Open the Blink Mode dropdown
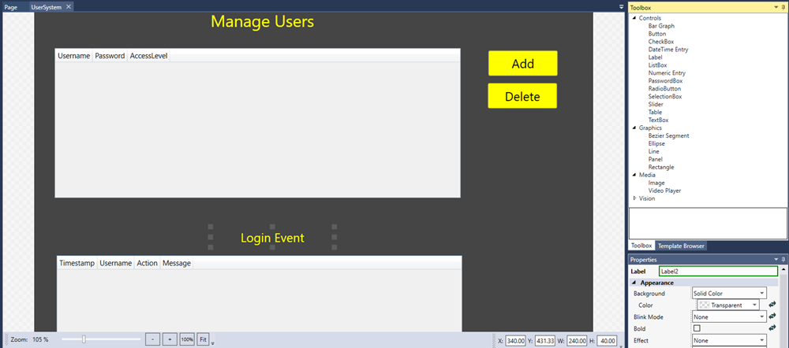The width and height of the screenshot is (789, 348). pos(729,317)
